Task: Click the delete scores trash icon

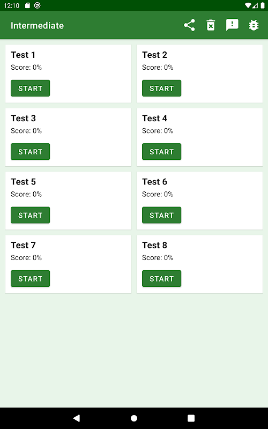Action: coord(211,25)
